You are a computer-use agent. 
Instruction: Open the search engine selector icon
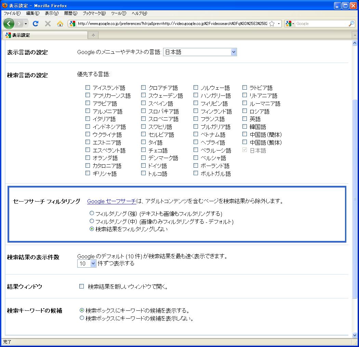(289, 23)
